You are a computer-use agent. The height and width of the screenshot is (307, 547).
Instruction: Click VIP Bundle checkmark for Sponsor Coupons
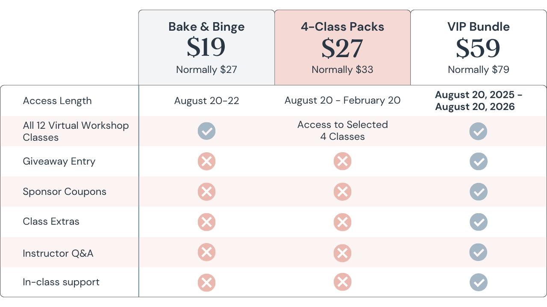tap(478, 192)
